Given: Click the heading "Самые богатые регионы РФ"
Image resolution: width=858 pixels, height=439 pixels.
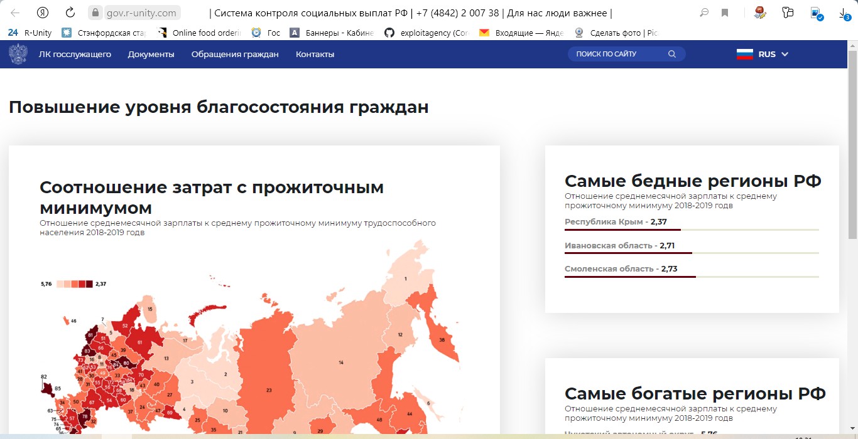Looking at the screenshot, I should coord(695,393).
